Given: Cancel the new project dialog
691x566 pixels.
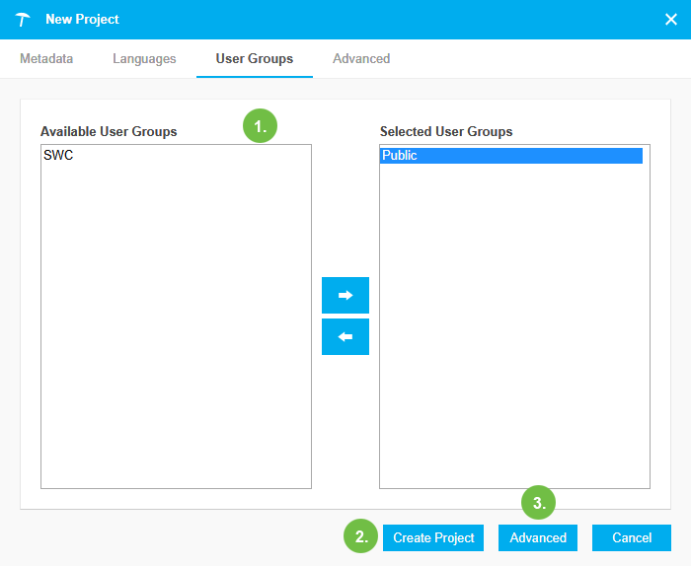Looking at the screenshot, I should tap(631, 537).
